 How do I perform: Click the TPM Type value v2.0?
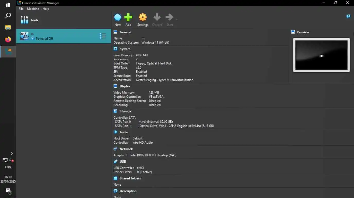(x=138, y=68)
